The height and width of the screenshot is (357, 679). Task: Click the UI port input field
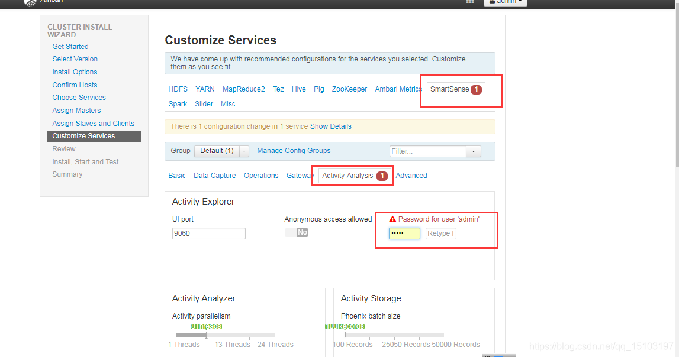click(209, 233)
